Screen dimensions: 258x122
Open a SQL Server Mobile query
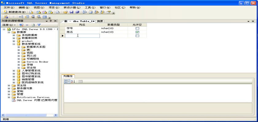click(x=57, y=12)
